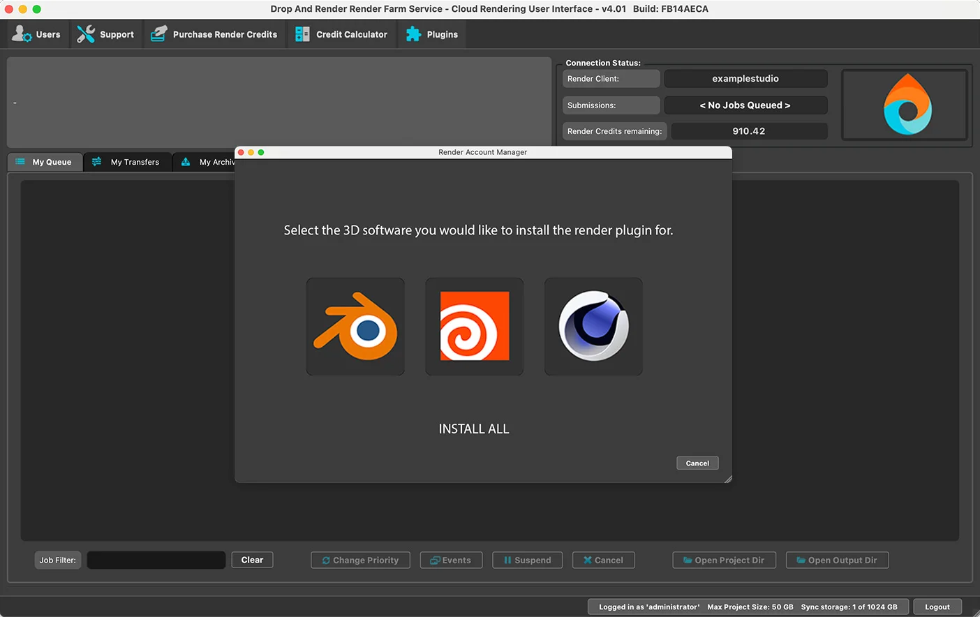This screenshot has height=617, width=980.
Task: Open the Users toolbar item
Action: pyautogui.click(x=37, y=34)
